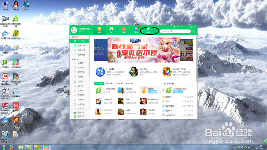Open 问道 game entry

click(x=127, y=101)
